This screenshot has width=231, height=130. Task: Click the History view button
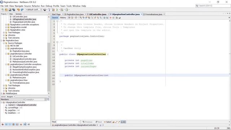click(63, 18)
